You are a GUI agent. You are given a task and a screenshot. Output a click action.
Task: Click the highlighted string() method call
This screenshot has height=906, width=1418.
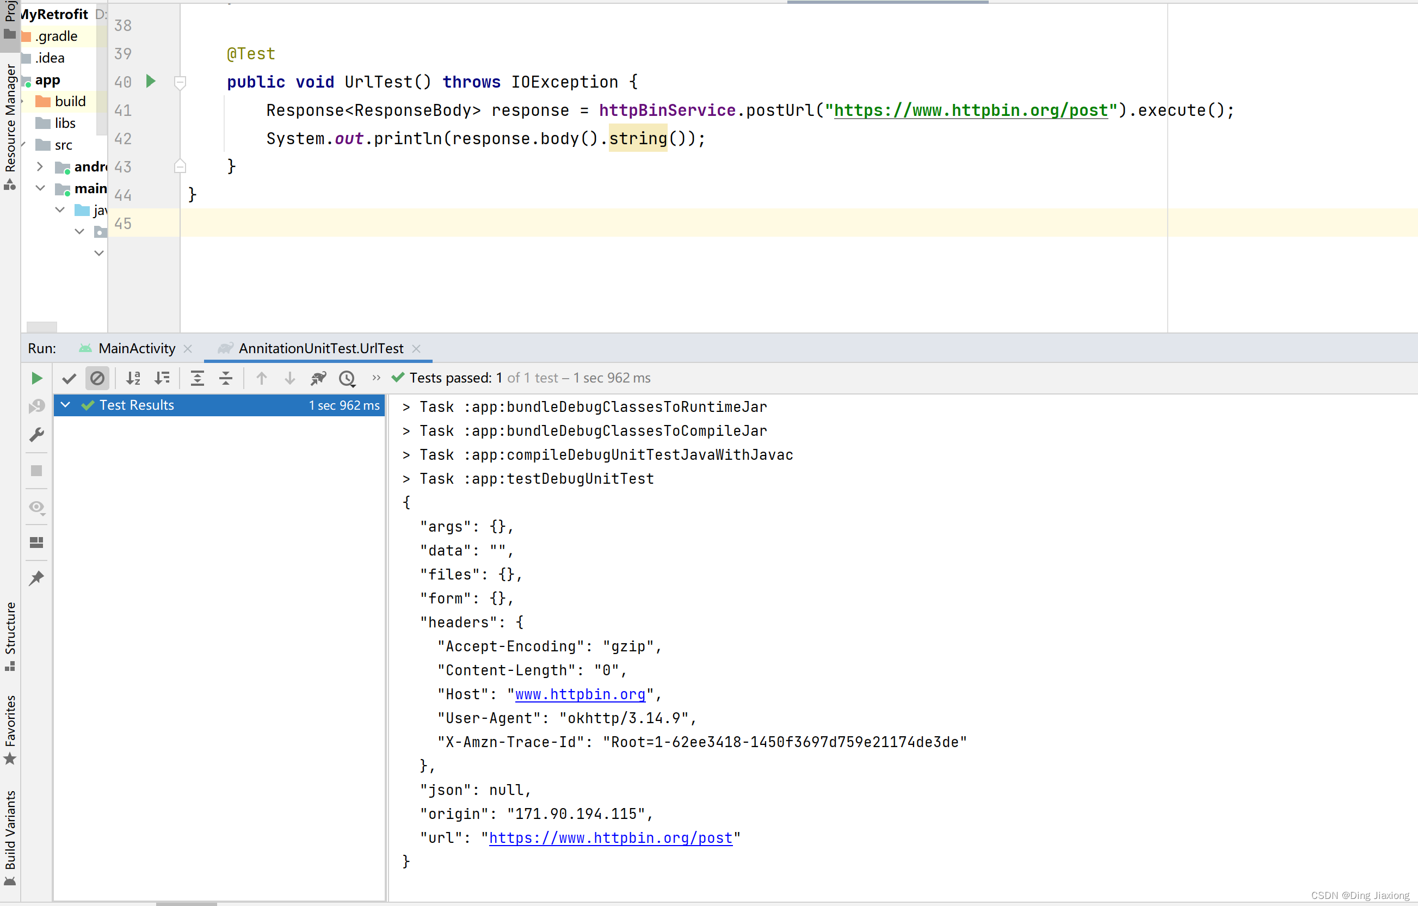coord(638,138)
